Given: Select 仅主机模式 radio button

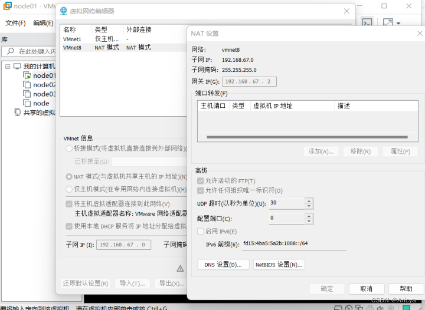Looking at the screenshot, I should pos(69,189).
